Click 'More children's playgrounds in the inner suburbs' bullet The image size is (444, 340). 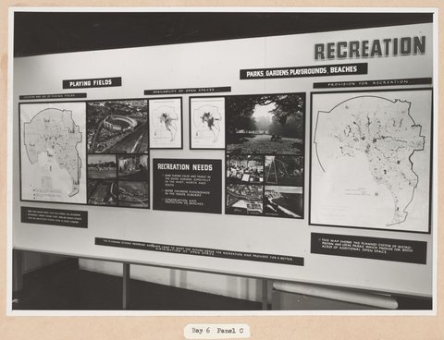[x=187, y=193]
